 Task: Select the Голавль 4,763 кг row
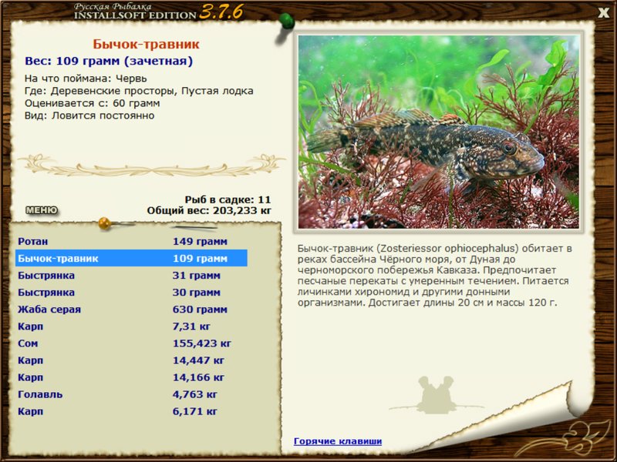click(131, 394)
